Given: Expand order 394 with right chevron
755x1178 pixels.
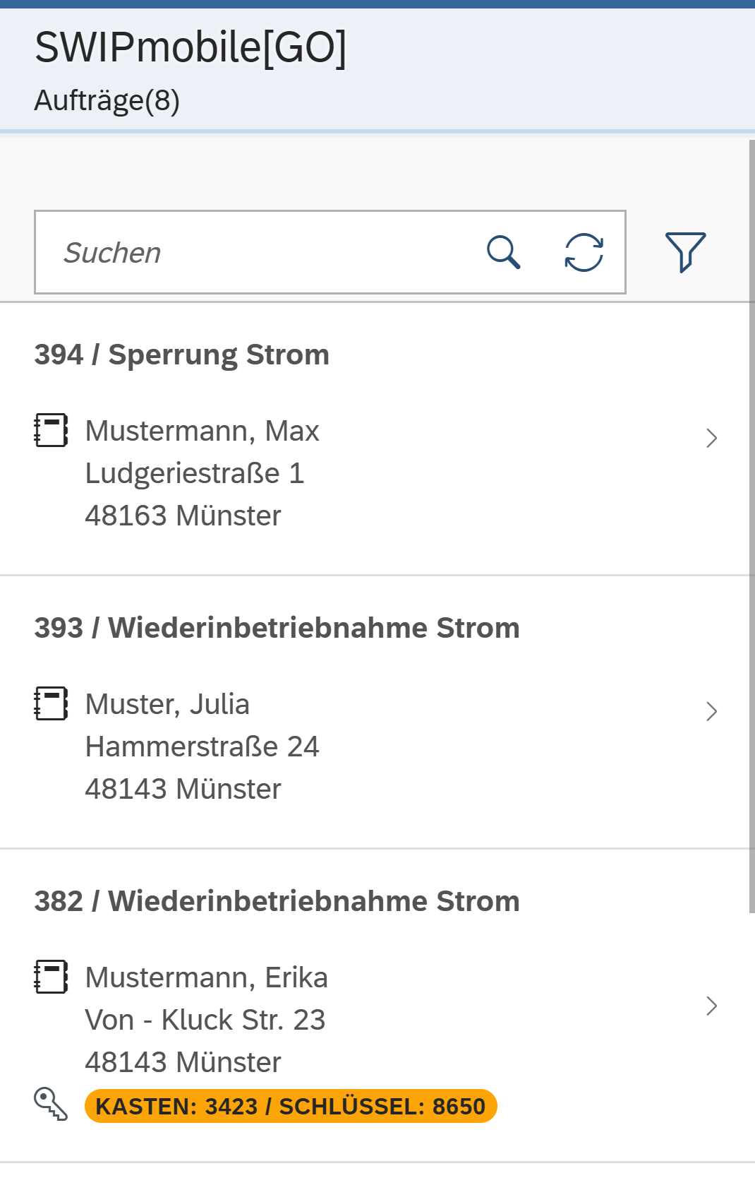Looking at the screenshot, I should pos(711,438).
